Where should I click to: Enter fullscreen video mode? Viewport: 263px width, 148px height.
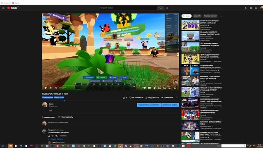click(x=175, y=88)
